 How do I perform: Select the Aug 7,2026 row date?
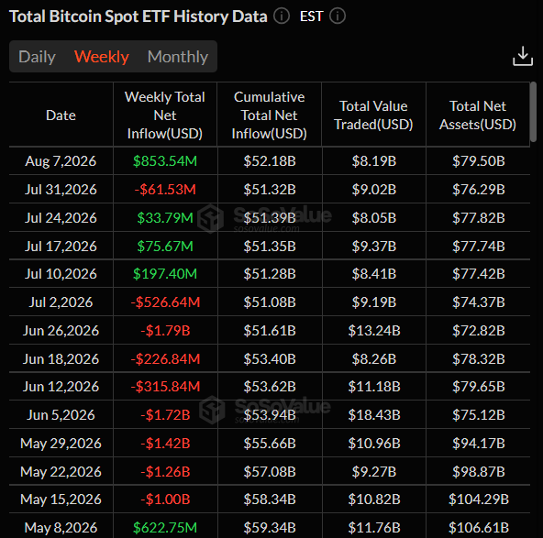click(61, 161)
